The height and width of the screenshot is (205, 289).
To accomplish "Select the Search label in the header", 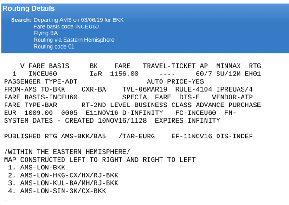I will [21, 20].
